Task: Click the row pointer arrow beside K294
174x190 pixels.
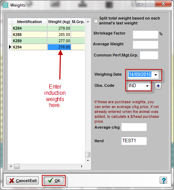Action: point(10,47)
